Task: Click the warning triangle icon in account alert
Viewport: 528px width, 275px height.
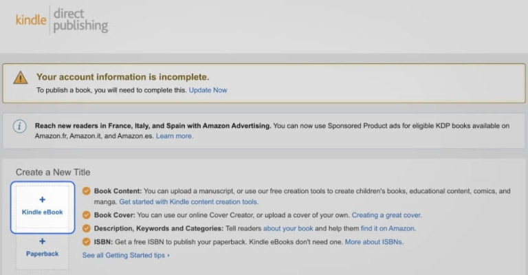Action: tap(21, 78)
